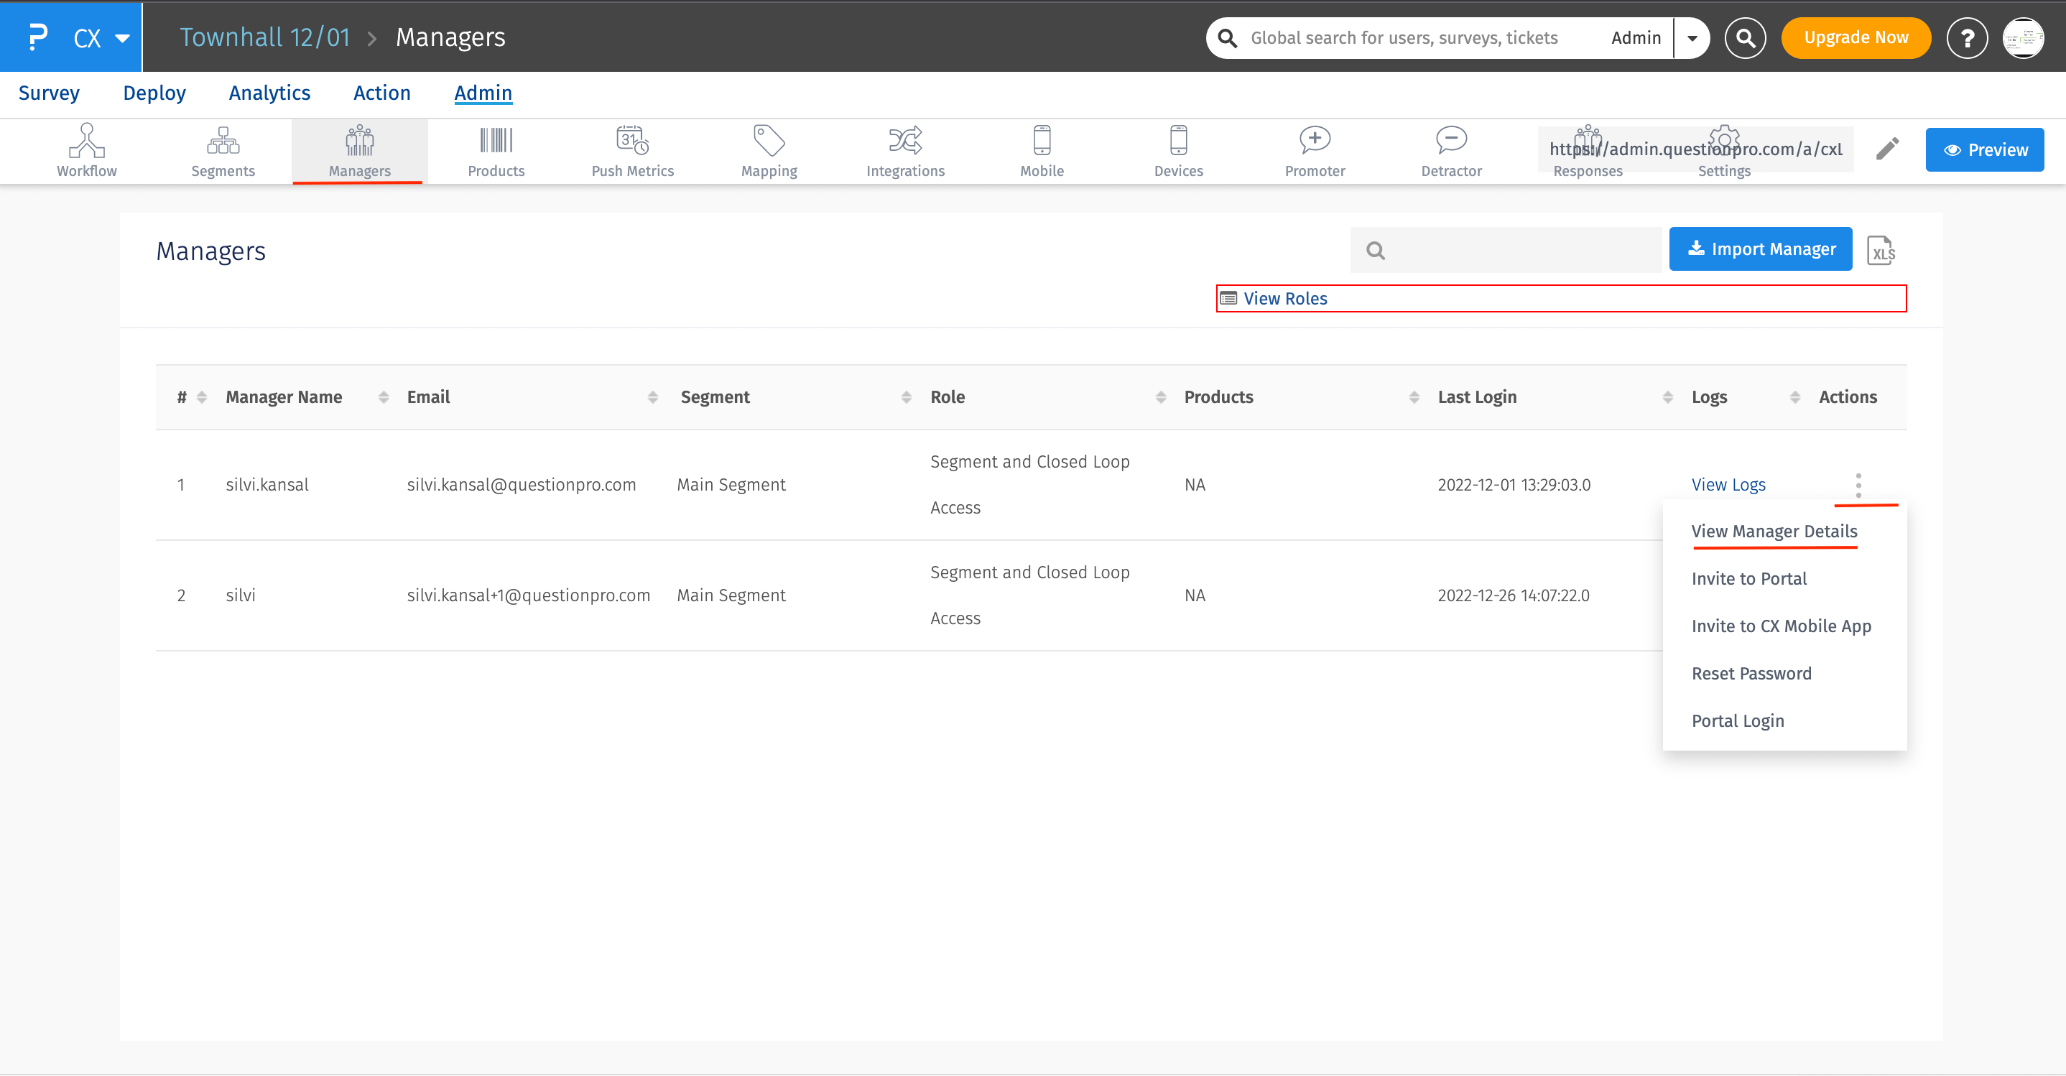The image size is (2066, 1076).
Task: Click the pencil edit URL icon
Action: [x=1887, y=149]
